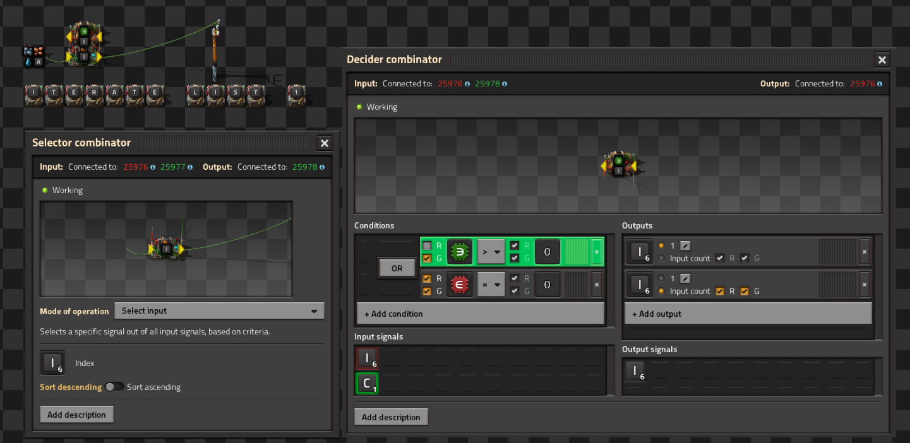
Task: Click the green 'Anything' signal icon in first condition
Action: tap(460, 252)
